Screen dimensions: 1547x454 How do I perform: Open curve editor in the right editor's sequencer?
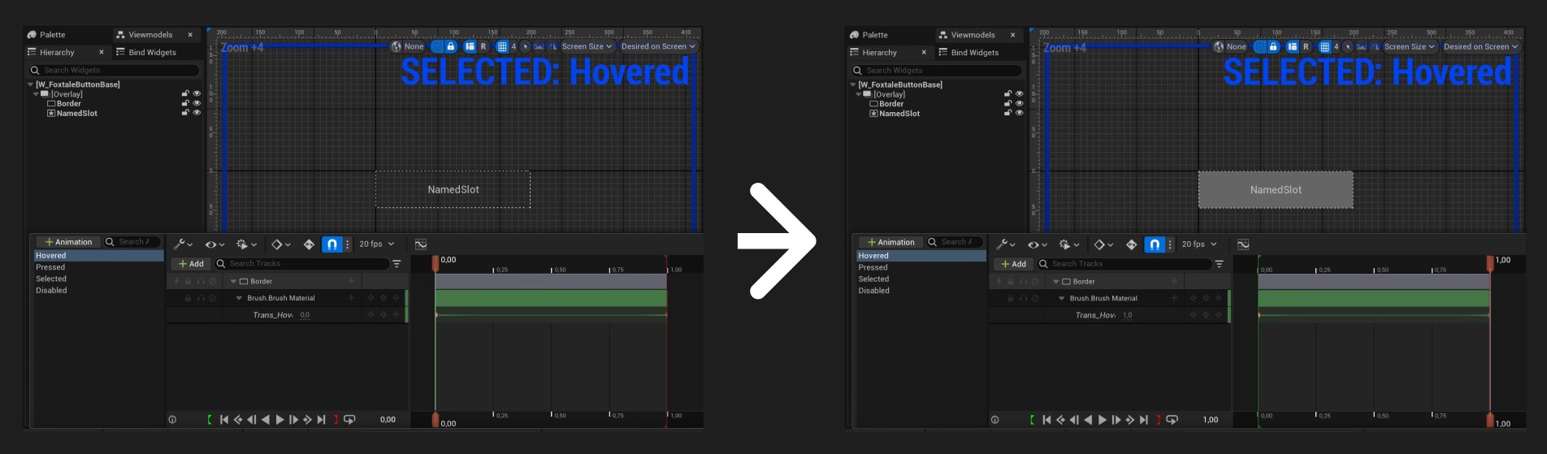coord(1243,244)
